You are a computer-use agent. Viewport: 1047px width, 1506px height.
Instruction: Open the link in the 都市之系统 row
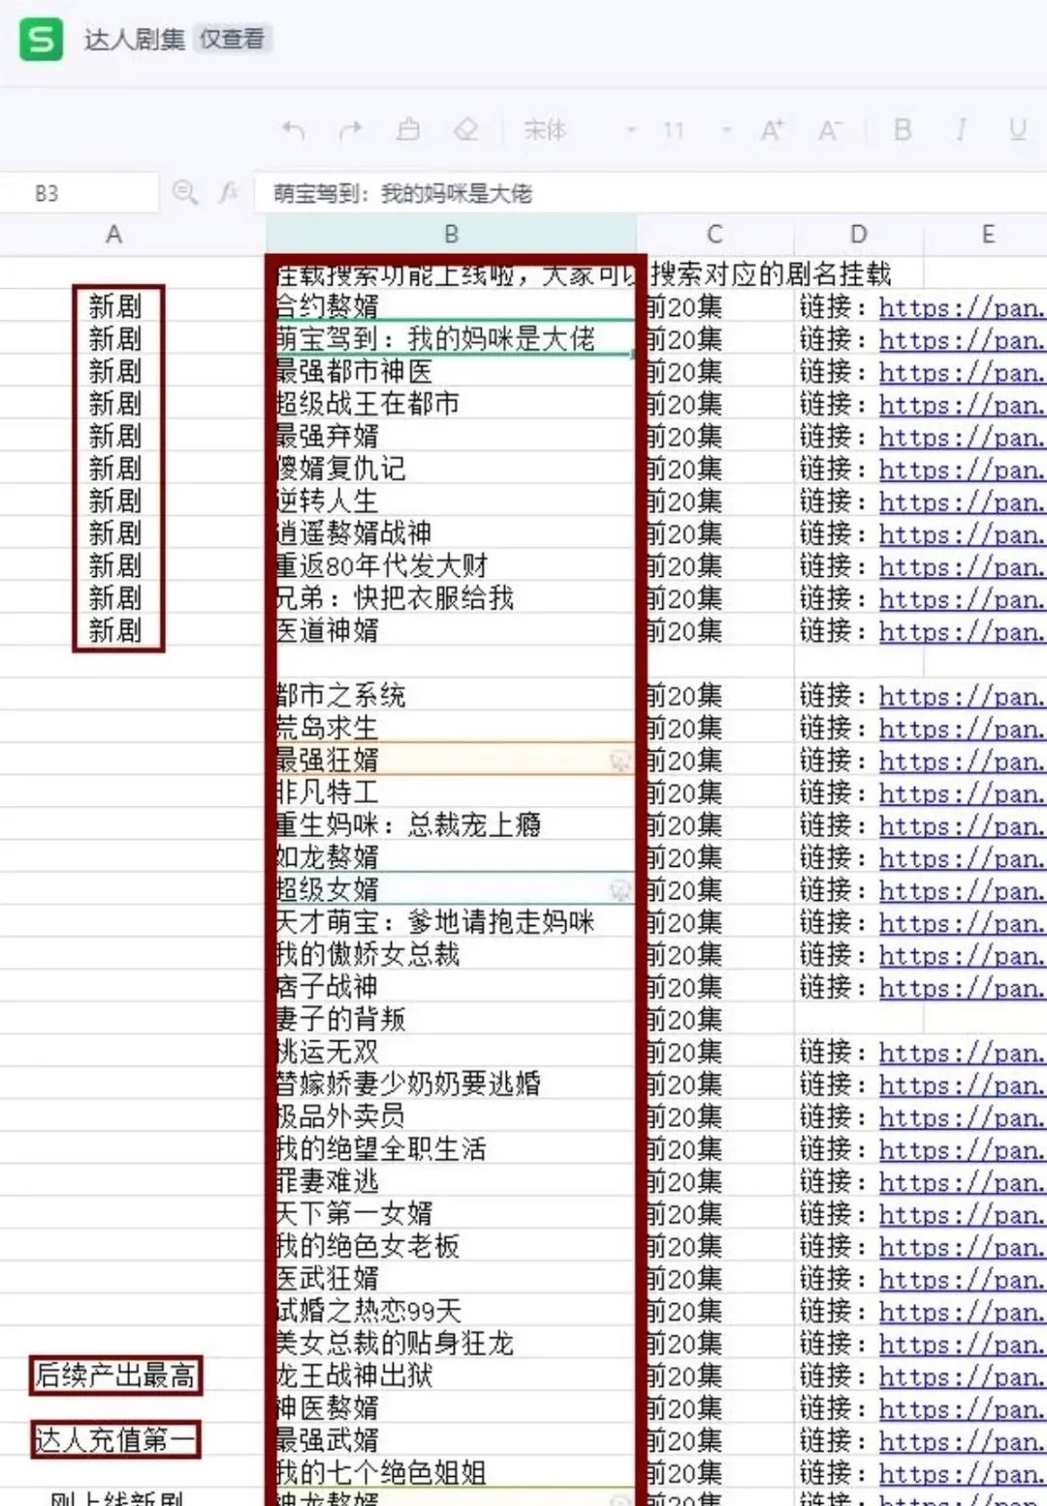click(961, 696)
